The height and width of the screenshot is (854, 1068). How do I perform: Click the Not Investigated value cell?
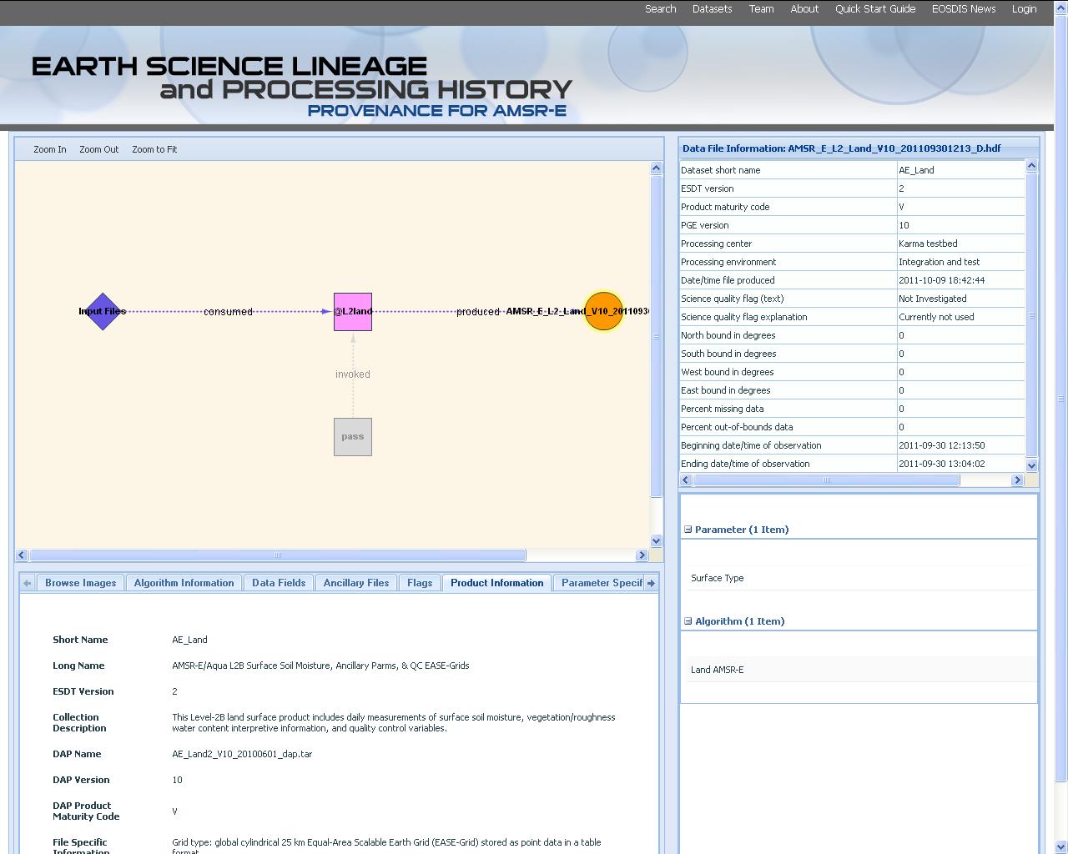(960, 299)
